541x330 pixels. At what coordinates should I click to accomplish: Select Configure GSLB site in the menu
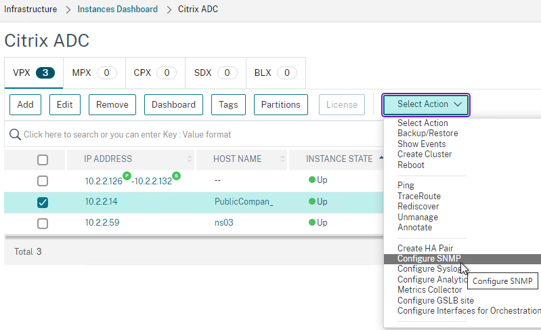pos(435,300)
